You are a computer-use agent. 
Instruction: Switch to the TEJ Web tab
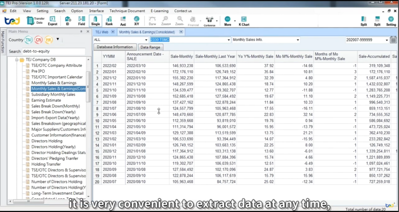tap(102, 32)
